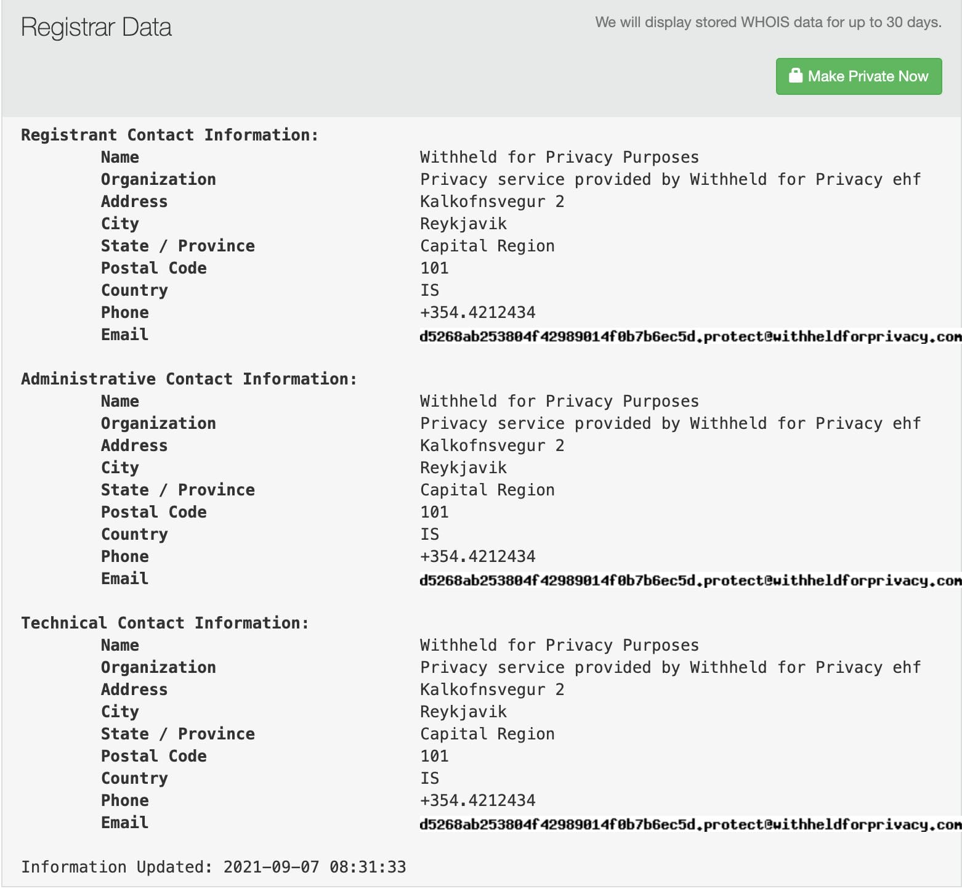Select the Technical Contact Information heading
Viewport: 962px width, 891px height.
coord(165,623)
